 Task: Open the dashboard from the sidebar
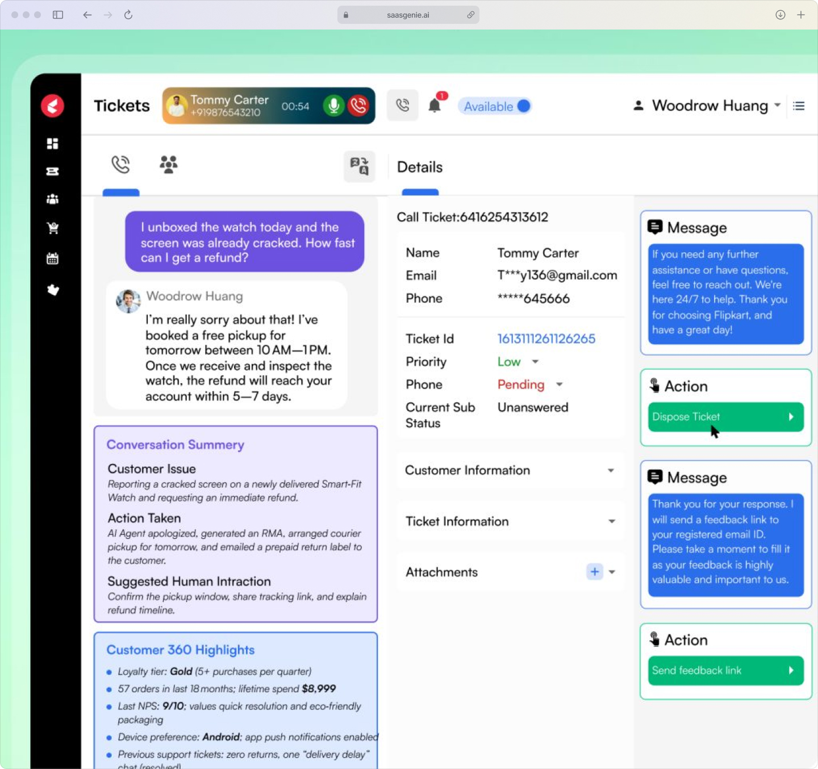tap(52, 144)
